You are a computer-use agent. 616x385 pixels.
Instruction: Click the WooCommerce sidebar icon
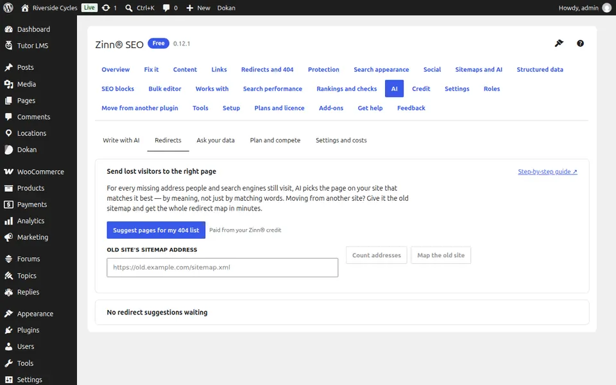click(x=8, y=172)
